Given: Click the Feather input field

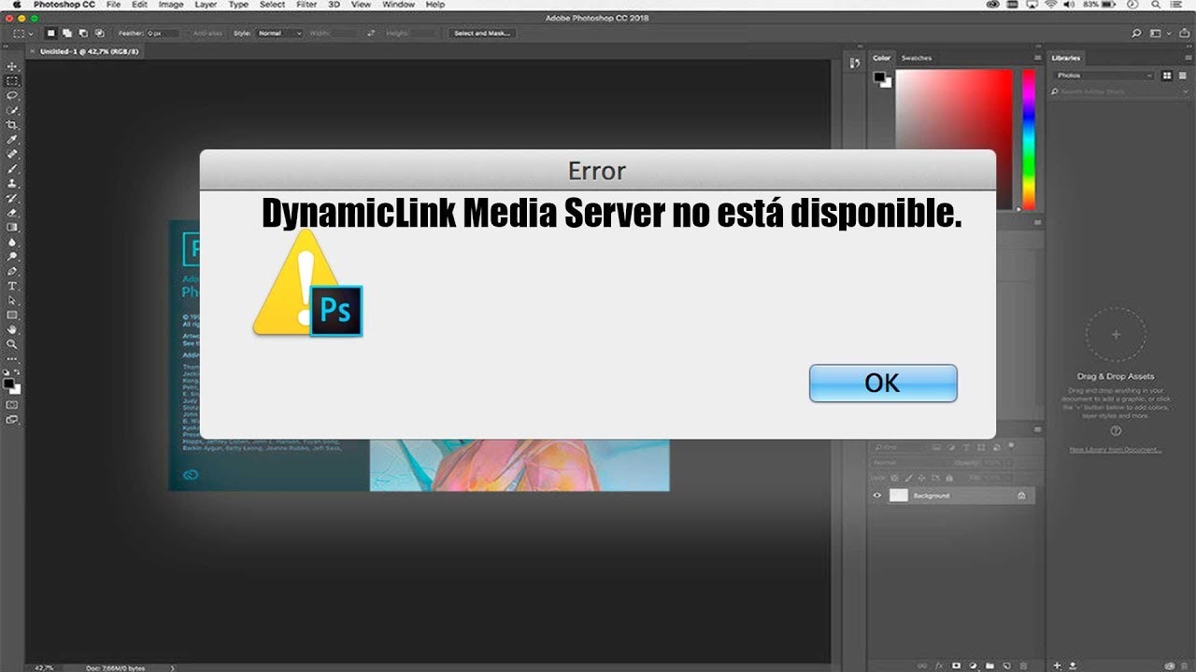Looking at the screenshot, I should click(x=163, y=33).
